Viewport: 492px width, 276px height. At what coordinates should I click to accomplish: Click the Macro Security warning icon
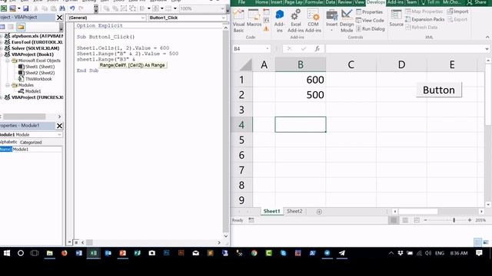[x=266, y=29]
